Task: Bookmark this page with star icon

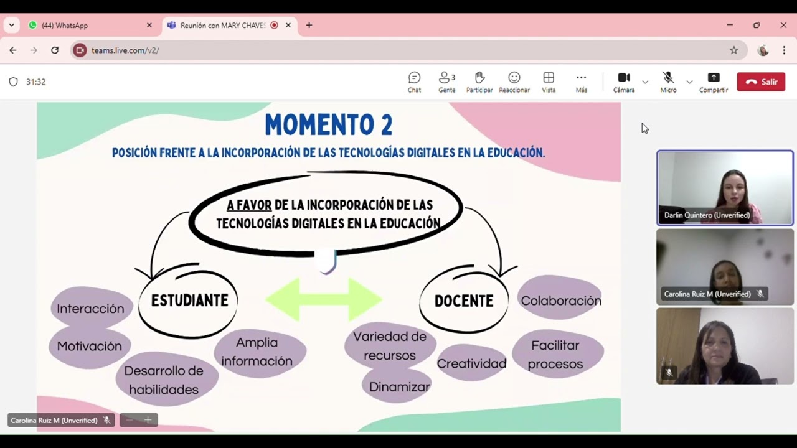Action: [x=733, y=50]
